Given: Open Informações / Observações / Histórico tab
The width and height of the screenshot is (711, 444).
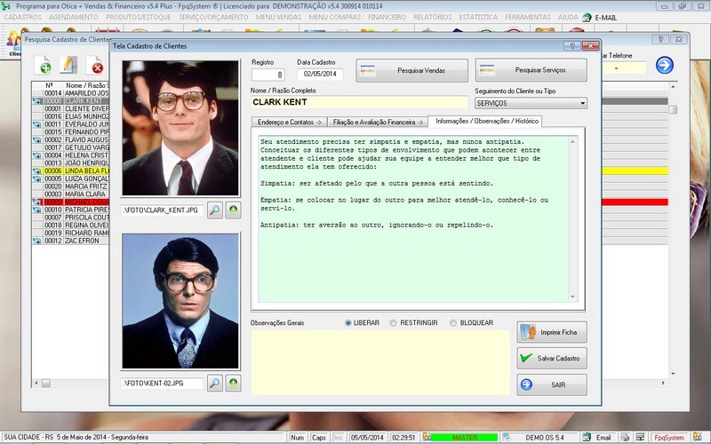Looking at the screenshot, I should 486,121.
